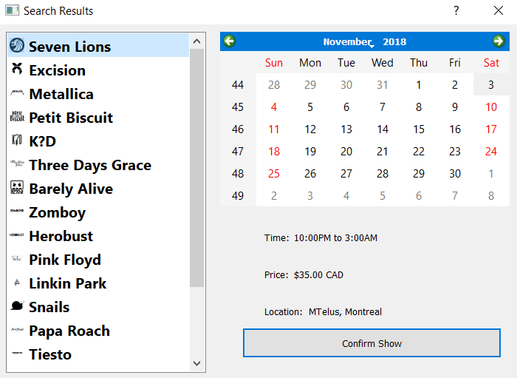The width and height of the screenshot is (517, 378).
Task: Click the Snails snail logo icon
Action: (x=17, y=306)
